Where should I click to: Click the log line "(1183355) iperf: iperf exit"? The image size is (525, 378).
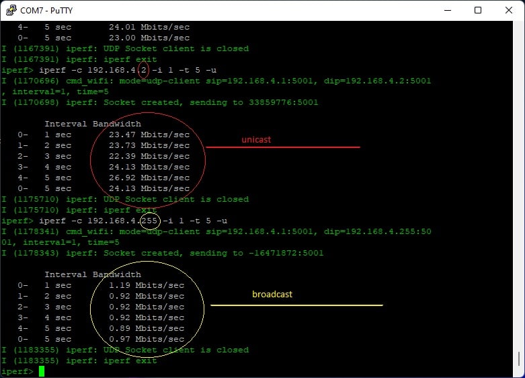click(x=79, y=361)
